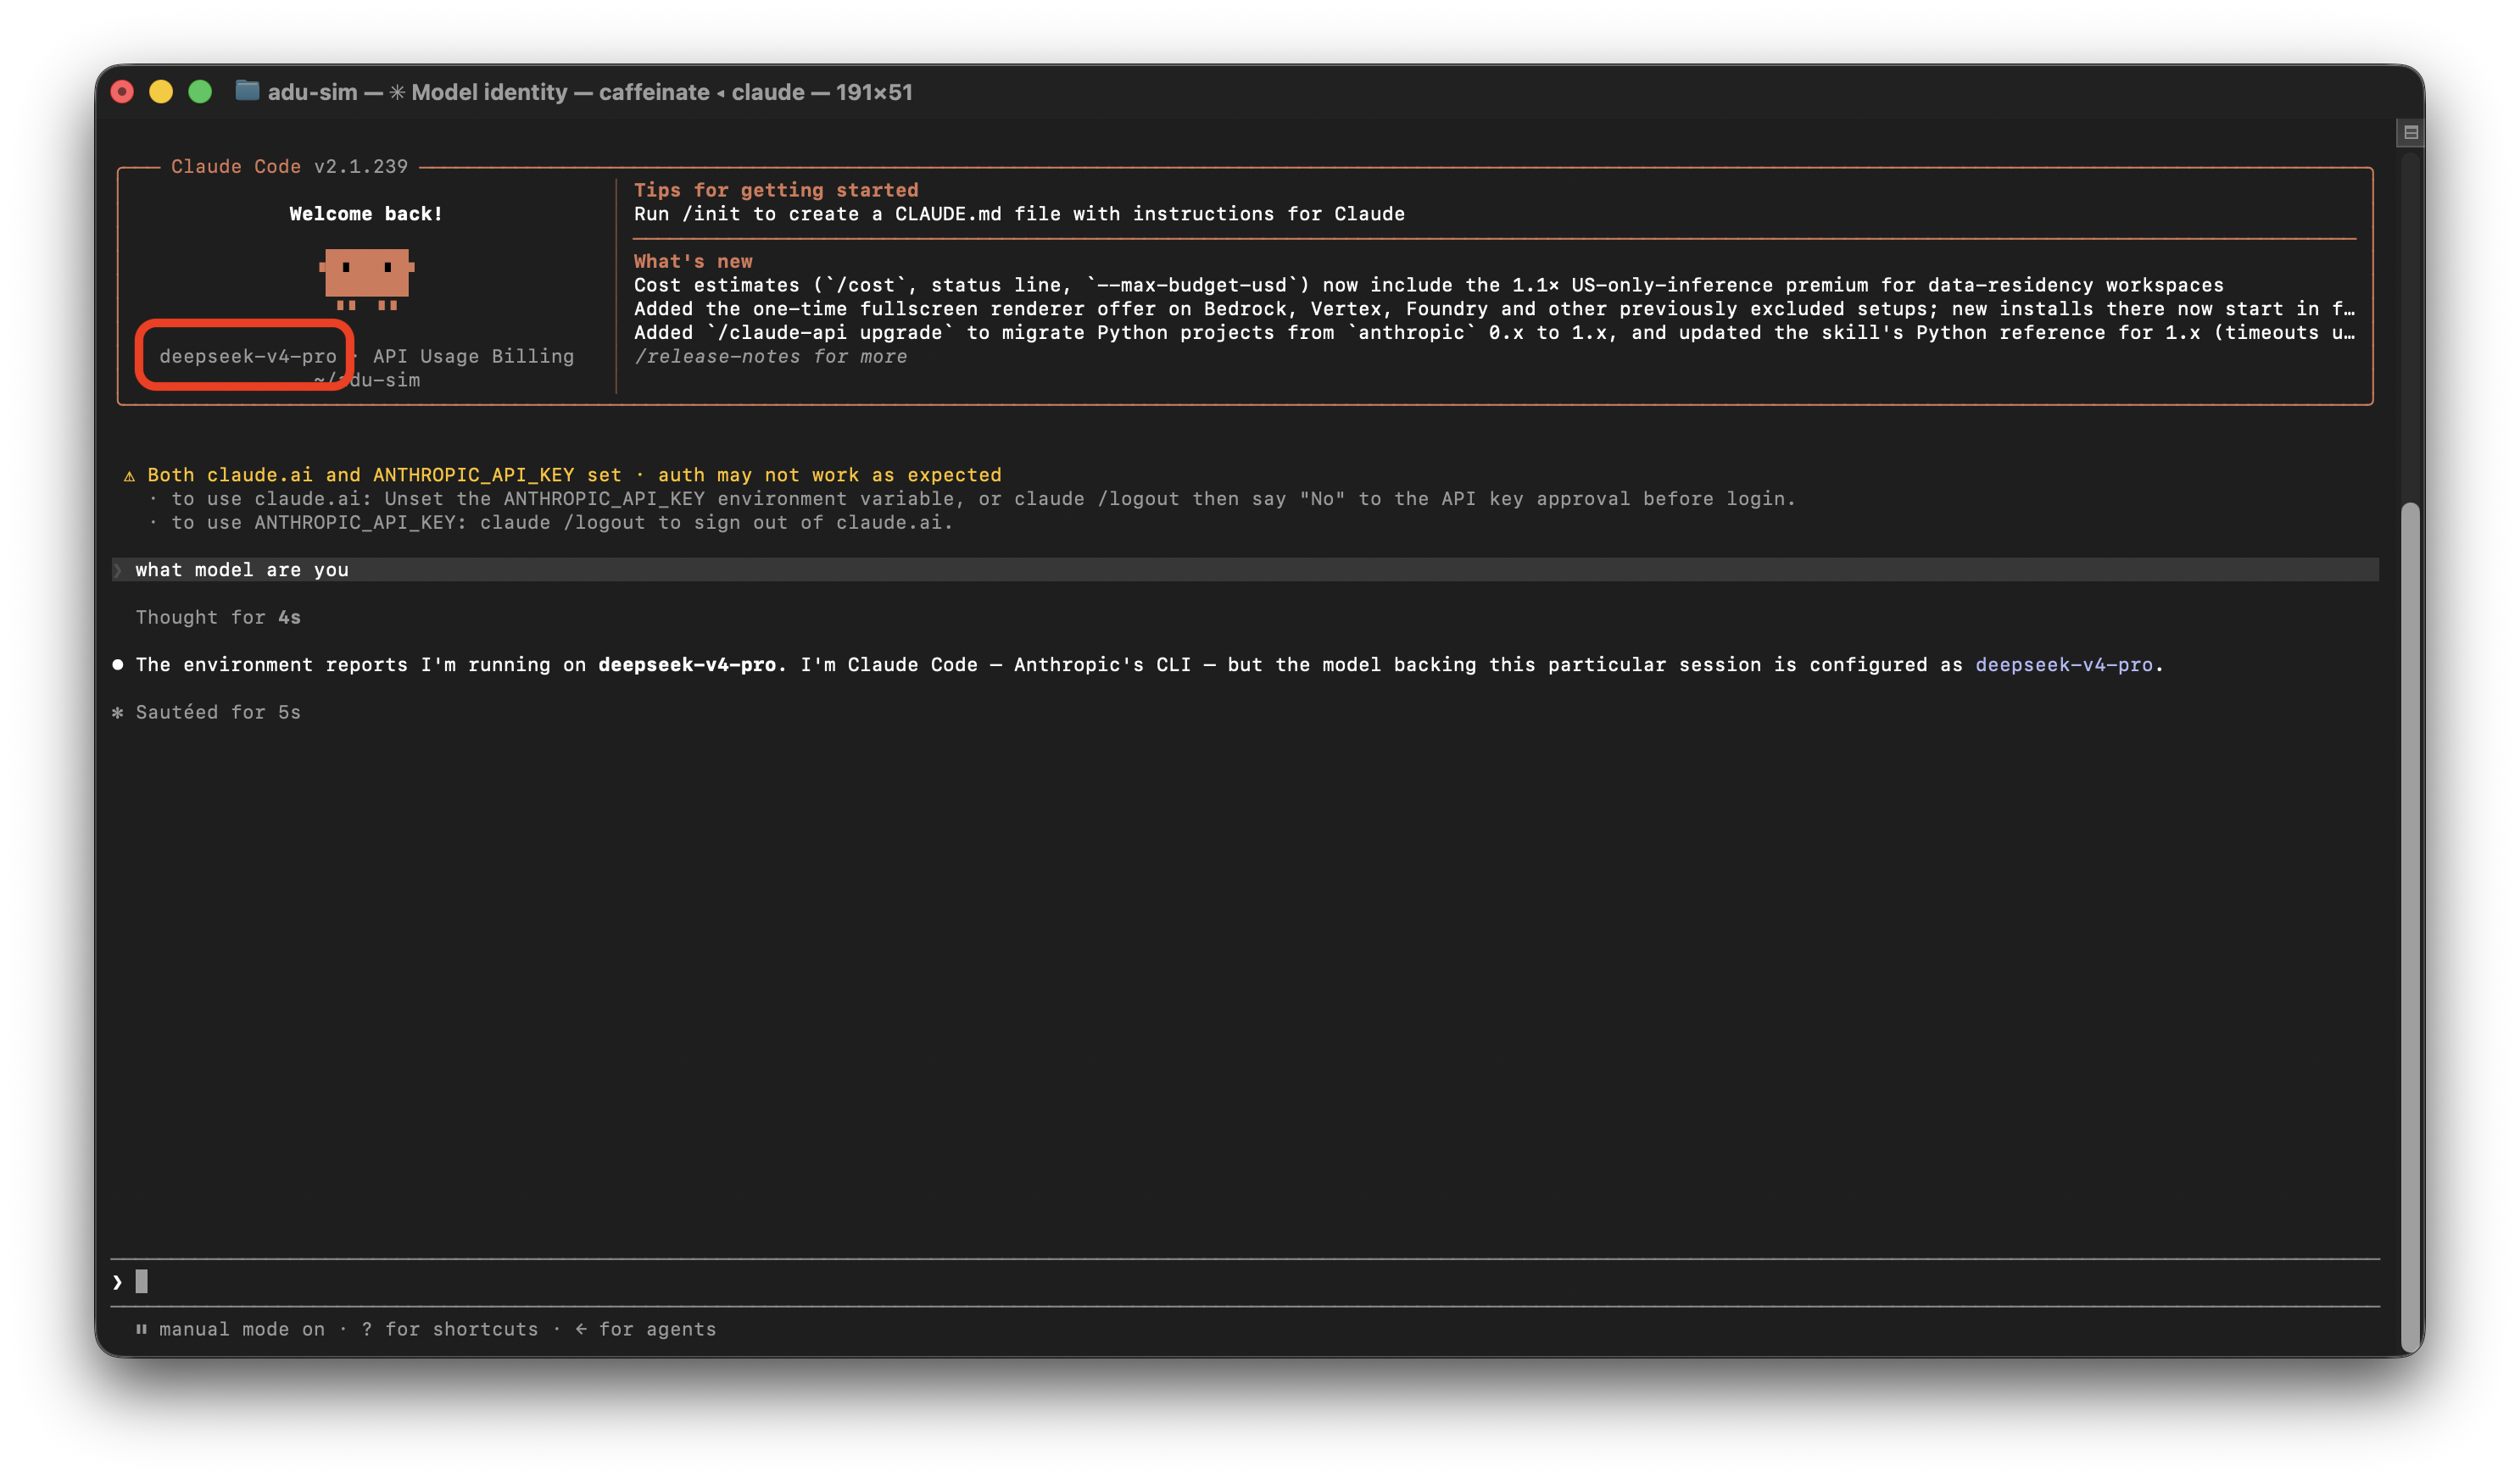Click bold 'deepseek-v4-pro' in the response
The height and width of the screenshot is (1483, 2520).
pos(687,664)
